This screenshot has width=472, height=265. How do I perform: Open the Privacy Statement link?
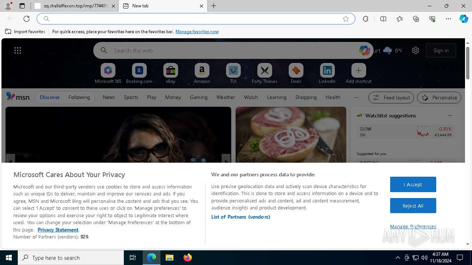(58, 230)
